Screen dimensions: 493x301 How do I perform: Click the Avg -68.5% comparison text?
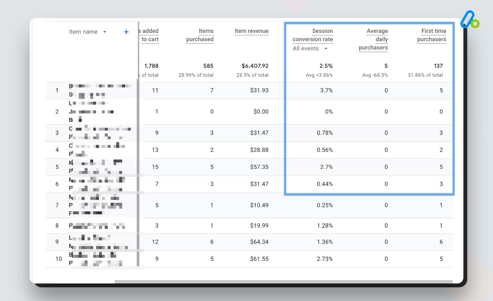pos(375,75)
